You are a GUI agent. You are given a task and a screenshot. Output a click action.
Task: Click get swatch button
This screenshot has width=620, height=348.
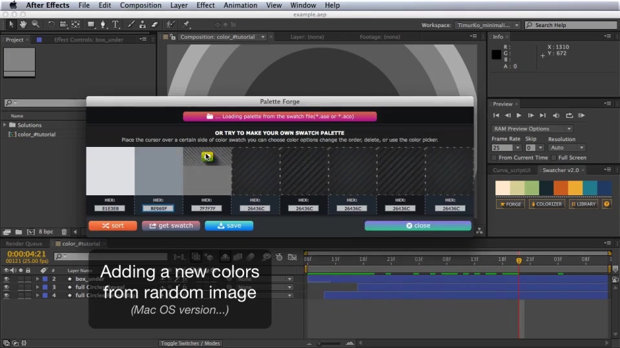(x=170, y=226)
